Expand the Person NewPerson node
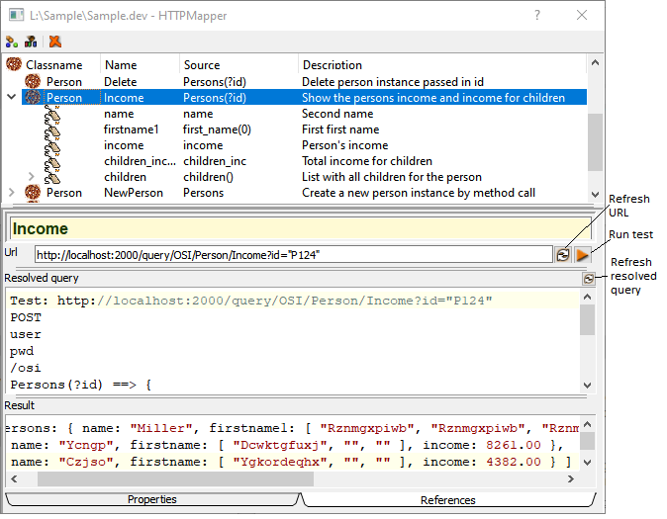Screen dimensions: 667x519 12,193
